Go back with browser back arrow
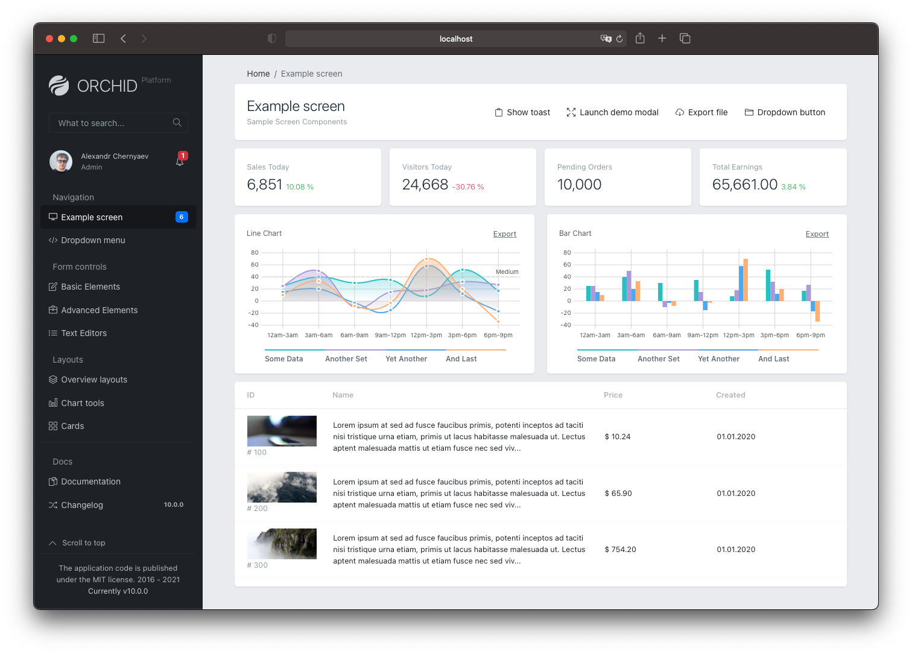This screenshot has height=654, width=912. [123, 39]
